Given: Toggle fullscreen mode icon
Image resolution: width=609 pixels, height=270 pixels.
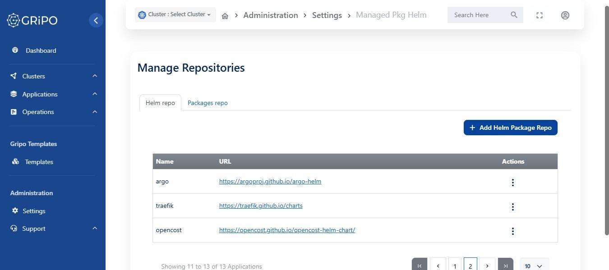Looking at the screenshot, I should tap(539, 15).
